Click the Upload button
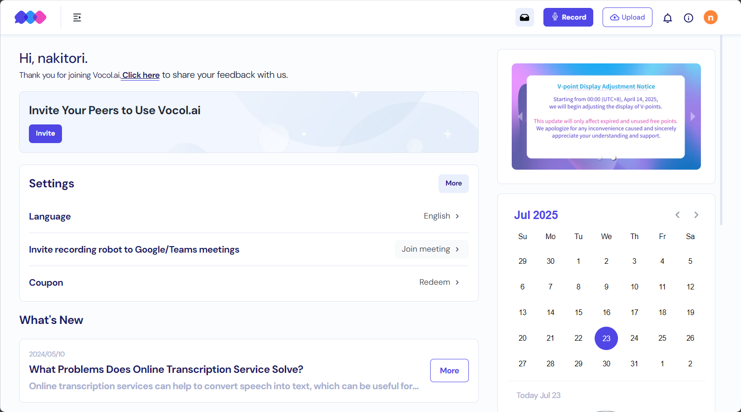 point(627,17)
